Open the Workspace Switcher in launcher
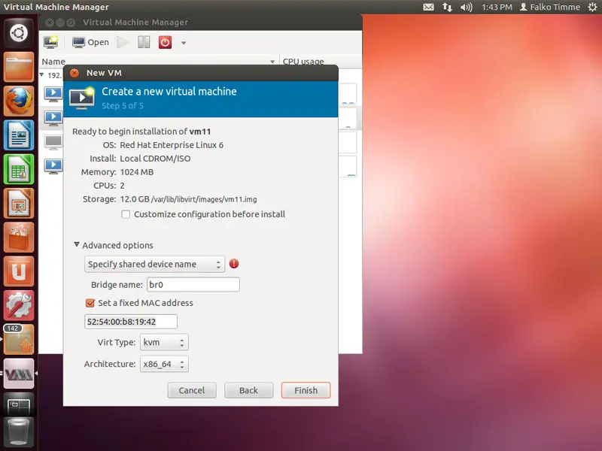This screenshot has width=602, height=451. [x=18, y=404]
